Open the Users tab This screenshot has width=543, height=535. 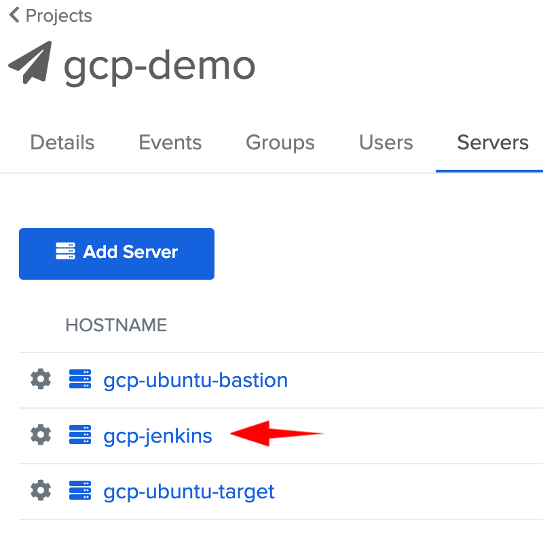[386, 143]
